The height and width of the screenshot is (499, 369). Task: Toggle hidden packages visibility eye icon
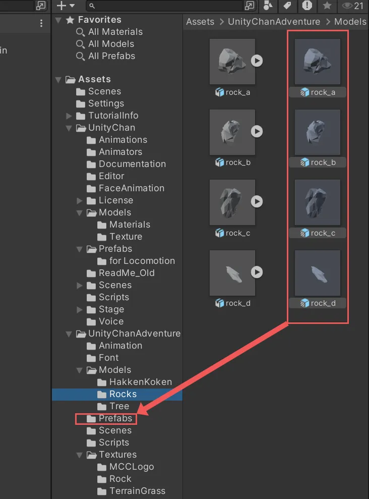pyautogui.click(x=352, y=6)
